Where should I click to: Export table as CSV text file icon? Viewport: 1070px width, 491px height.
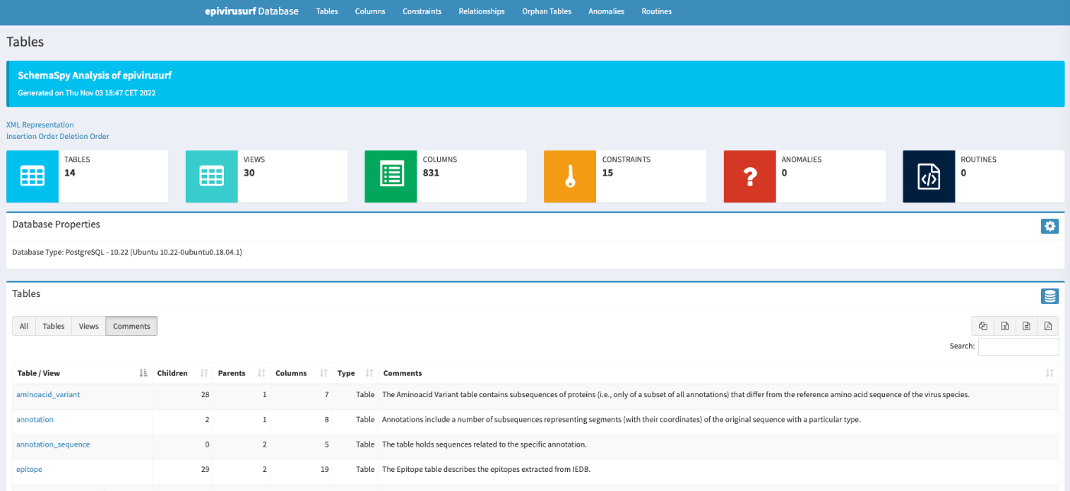tap(1026, 326)
